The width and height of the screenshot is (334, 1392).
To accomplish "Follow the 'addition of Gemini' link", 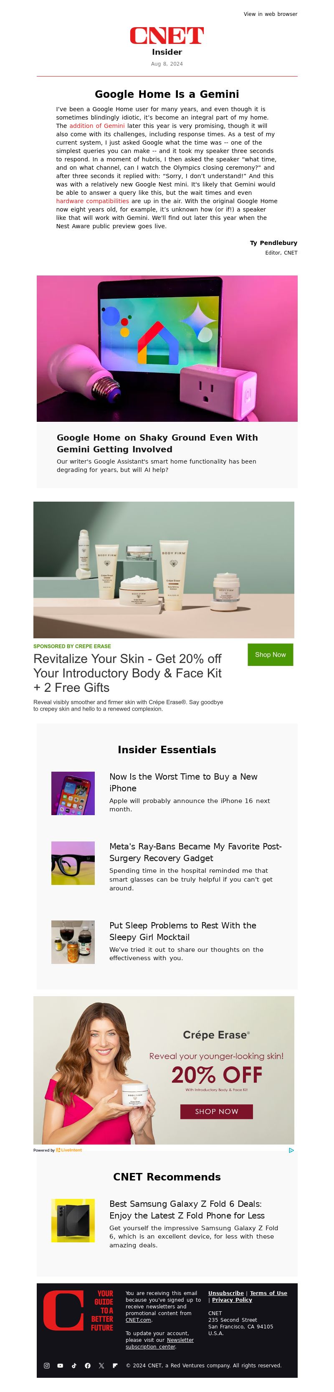I will 96,125.
